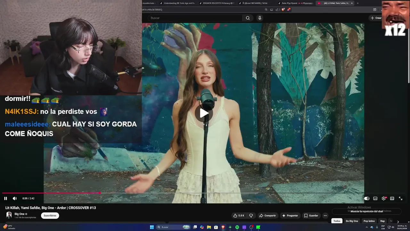Open the ESP LAA language switcher
The width and height of the screenshot is (410, 231).
(x=383, y=227)
